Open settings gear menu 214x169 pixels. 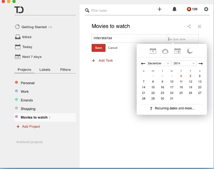[206, 9]
